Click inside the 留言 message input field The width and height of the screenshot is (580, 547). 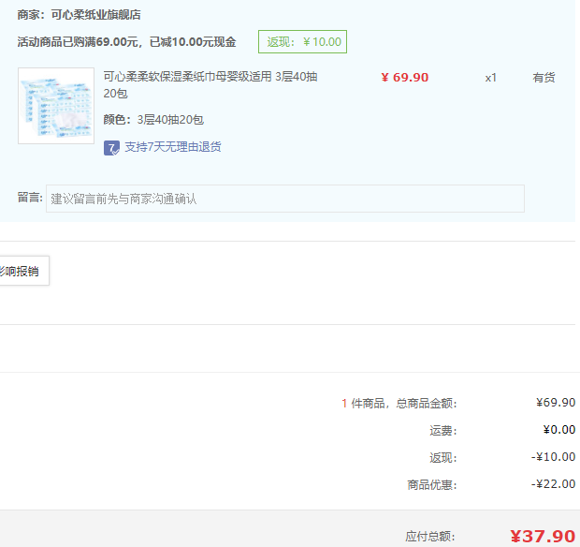[x=284, y=199]
